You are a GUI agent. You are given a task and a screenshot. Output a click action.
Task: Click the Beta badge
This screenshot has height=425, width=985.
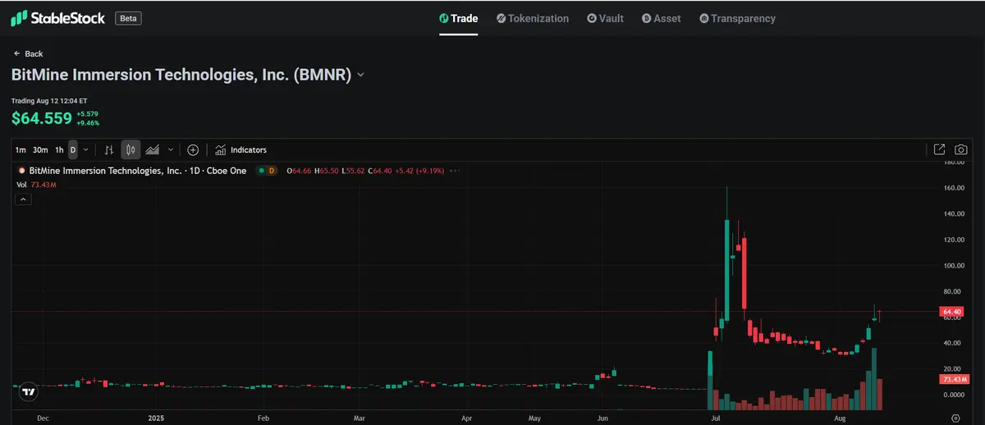click(x=127, y=18)
